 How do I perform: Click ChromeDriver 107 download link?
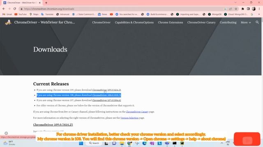106,100
